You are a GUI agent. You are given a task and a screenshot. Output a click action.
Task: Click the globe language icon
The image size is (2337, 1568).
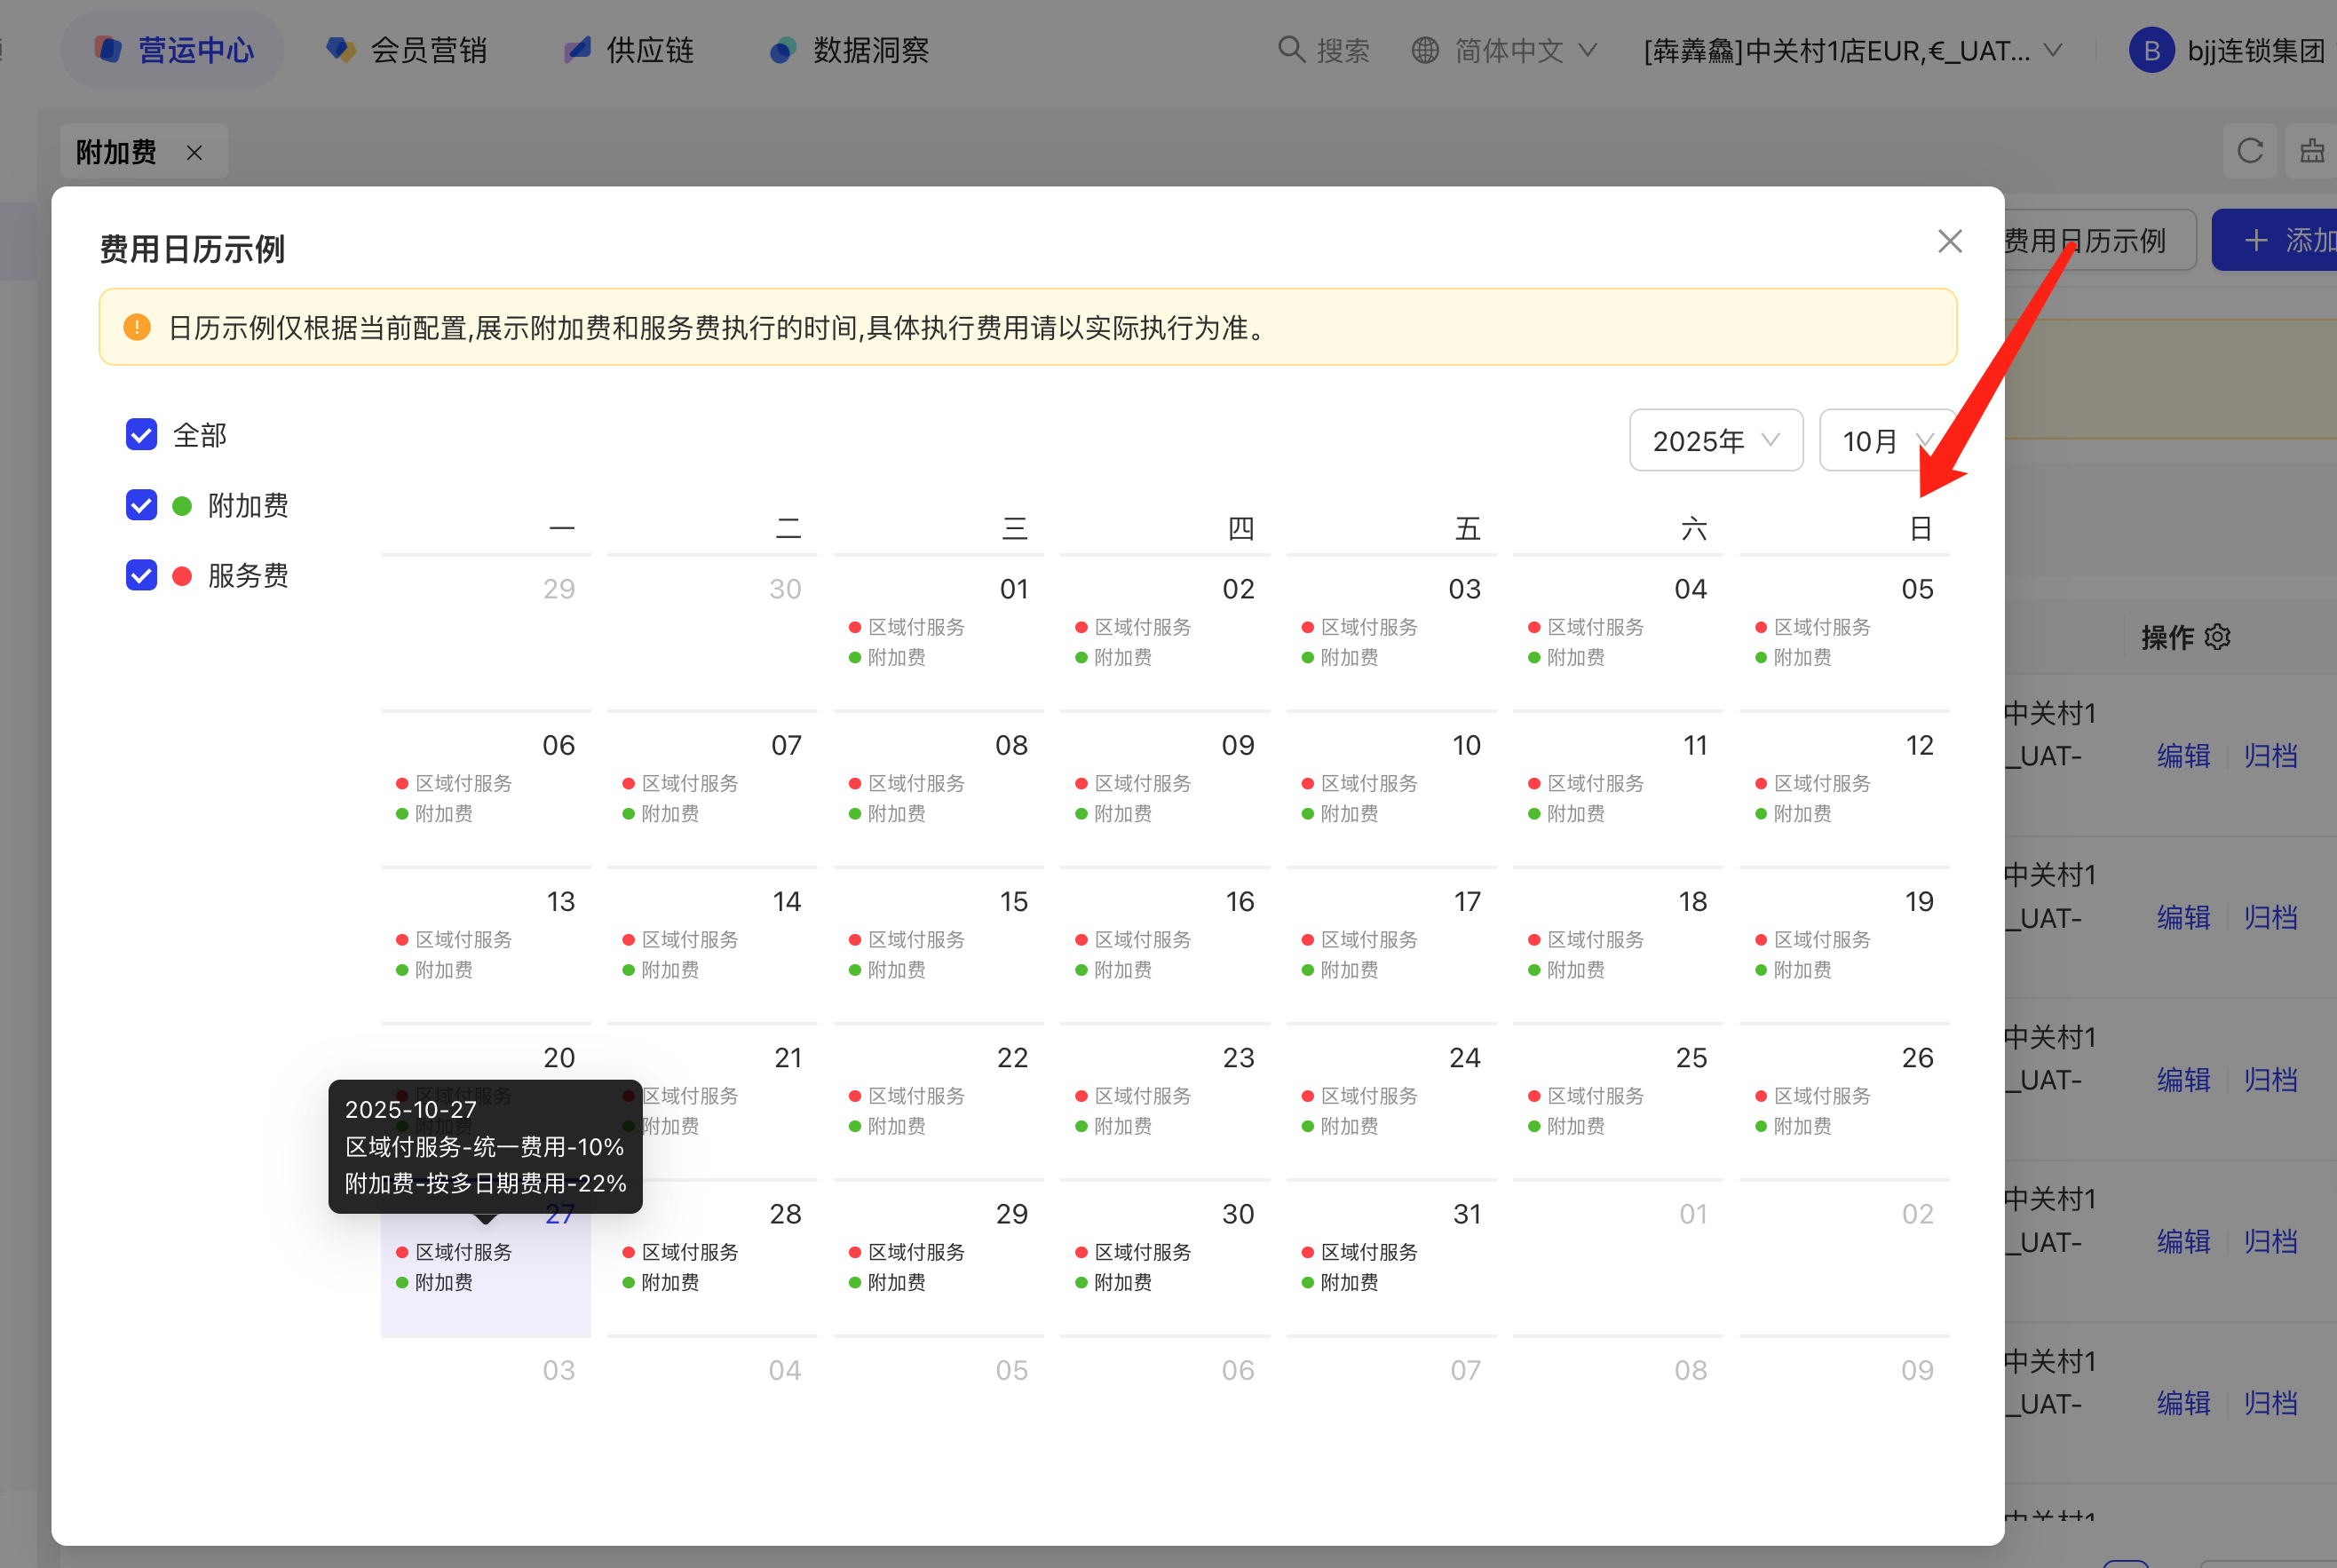[1424, 50]
